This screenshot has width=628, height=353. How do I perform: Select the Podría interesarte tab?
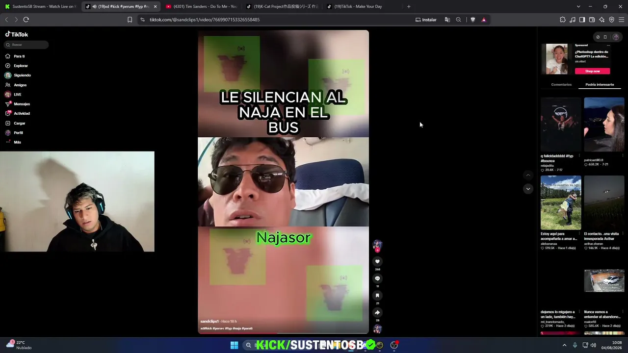pos(600,84)
